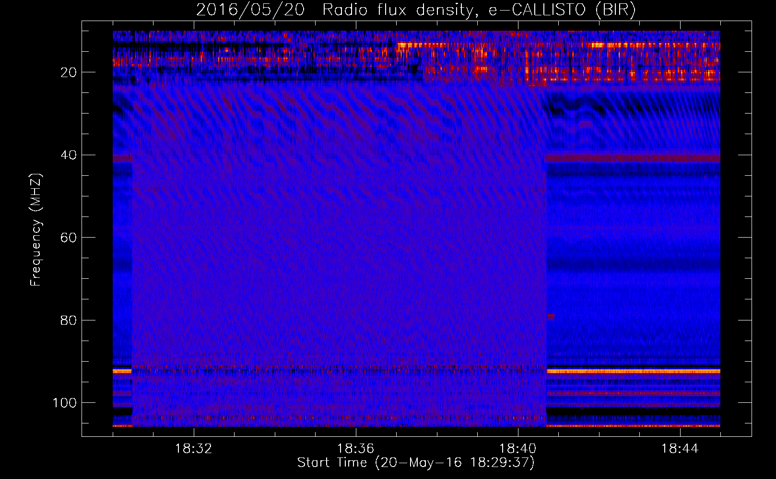Click the 'Frequency (MHZ)' y-axis label
Screen dimensions: 776x479
pos(36,230)
